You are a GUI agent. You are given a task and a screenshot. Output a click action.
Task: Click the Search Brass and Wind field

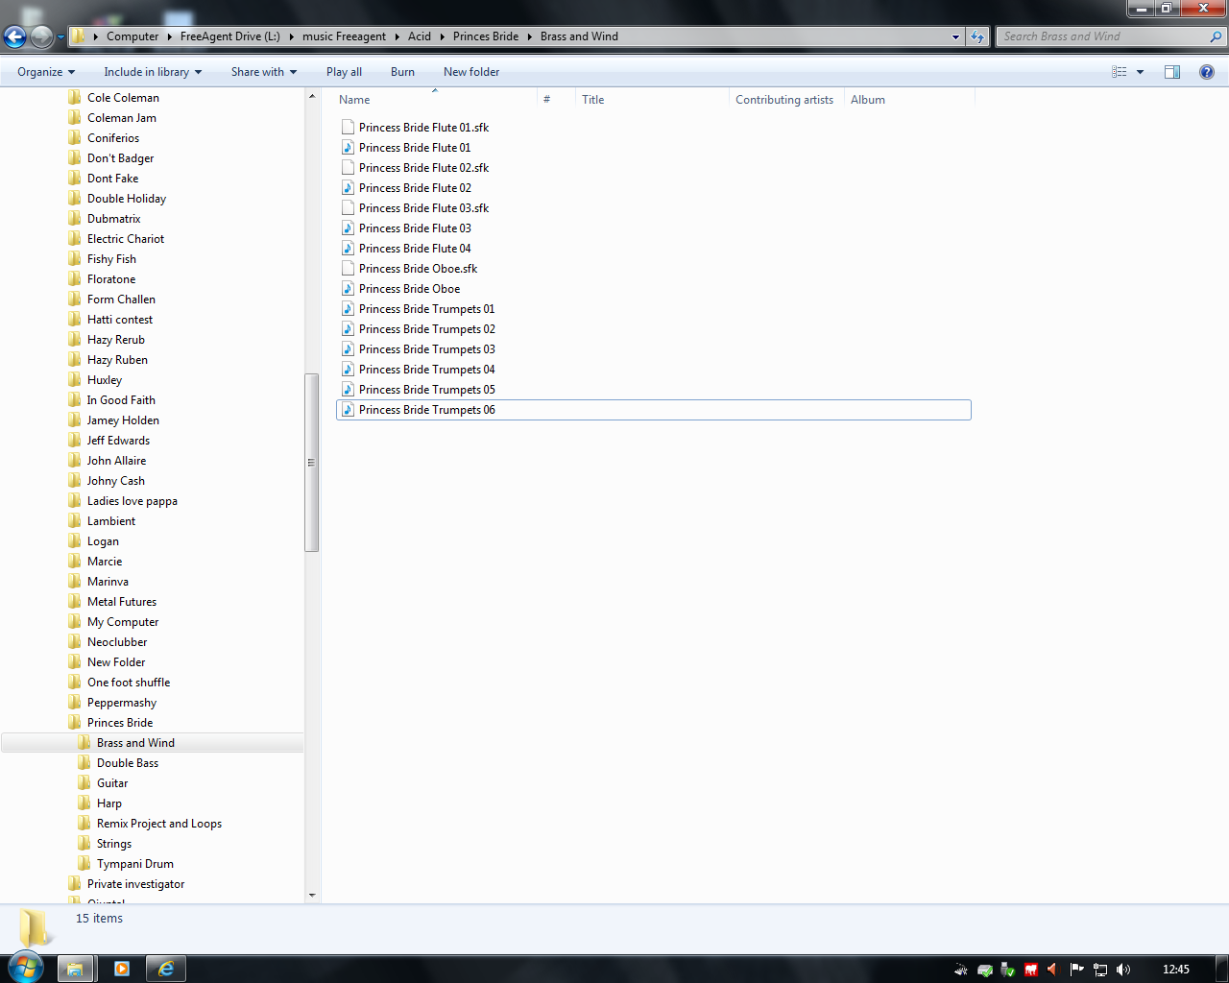(1102, 36)
